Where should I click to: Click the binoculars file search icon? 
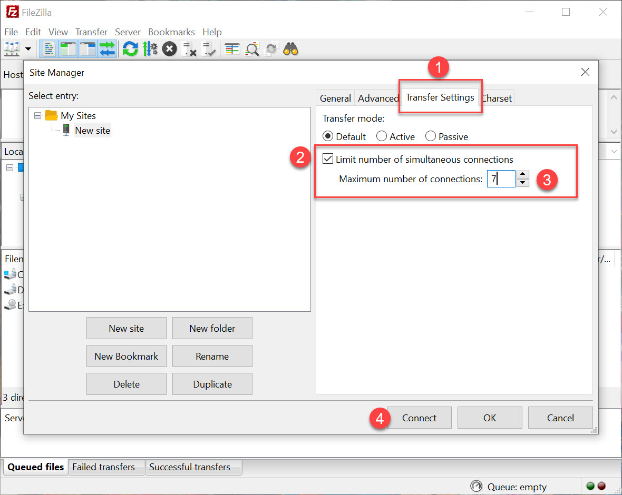coord(290,49)
